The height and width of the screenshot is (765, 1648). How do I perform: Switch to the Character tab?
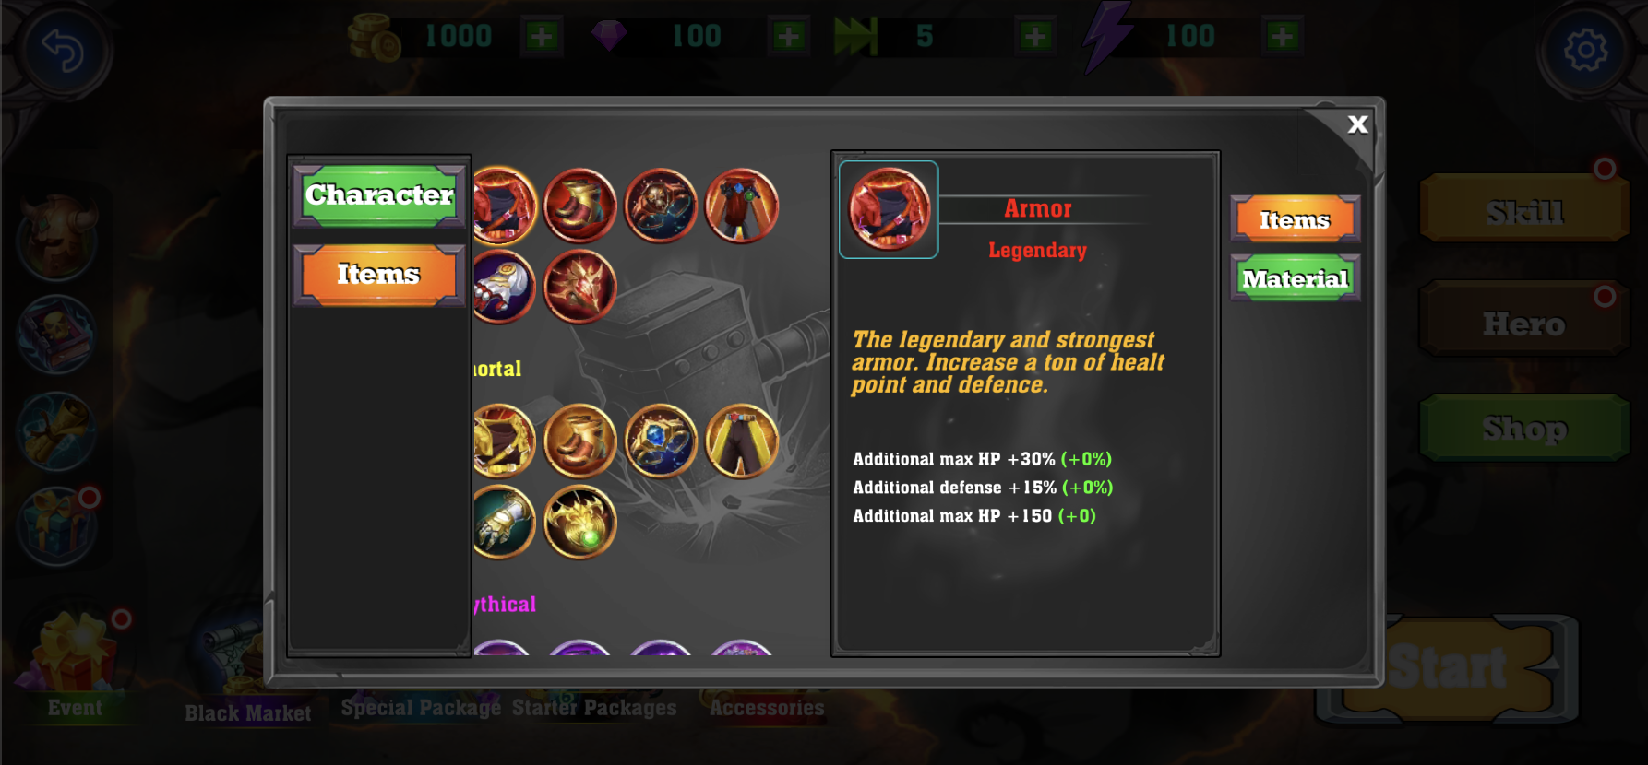point(379,195)
